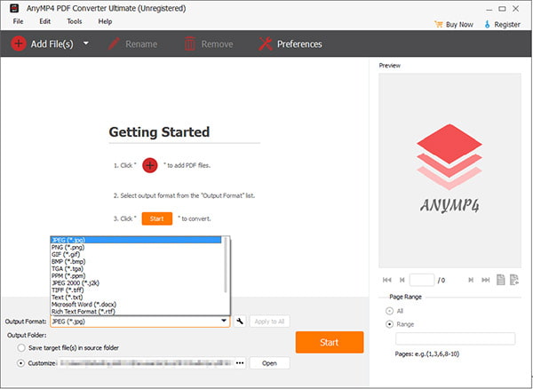
Task: Click the red plus icon in Getting Started
Action: pyautogui.click(x=150, y=165)
